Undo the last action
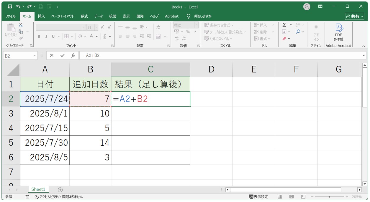Image resolution: width=370 pixels, height=202 pixels. [x=19, y=6]
